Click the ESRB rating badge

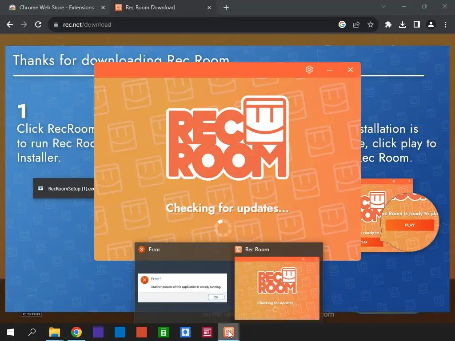pos(32,314)
